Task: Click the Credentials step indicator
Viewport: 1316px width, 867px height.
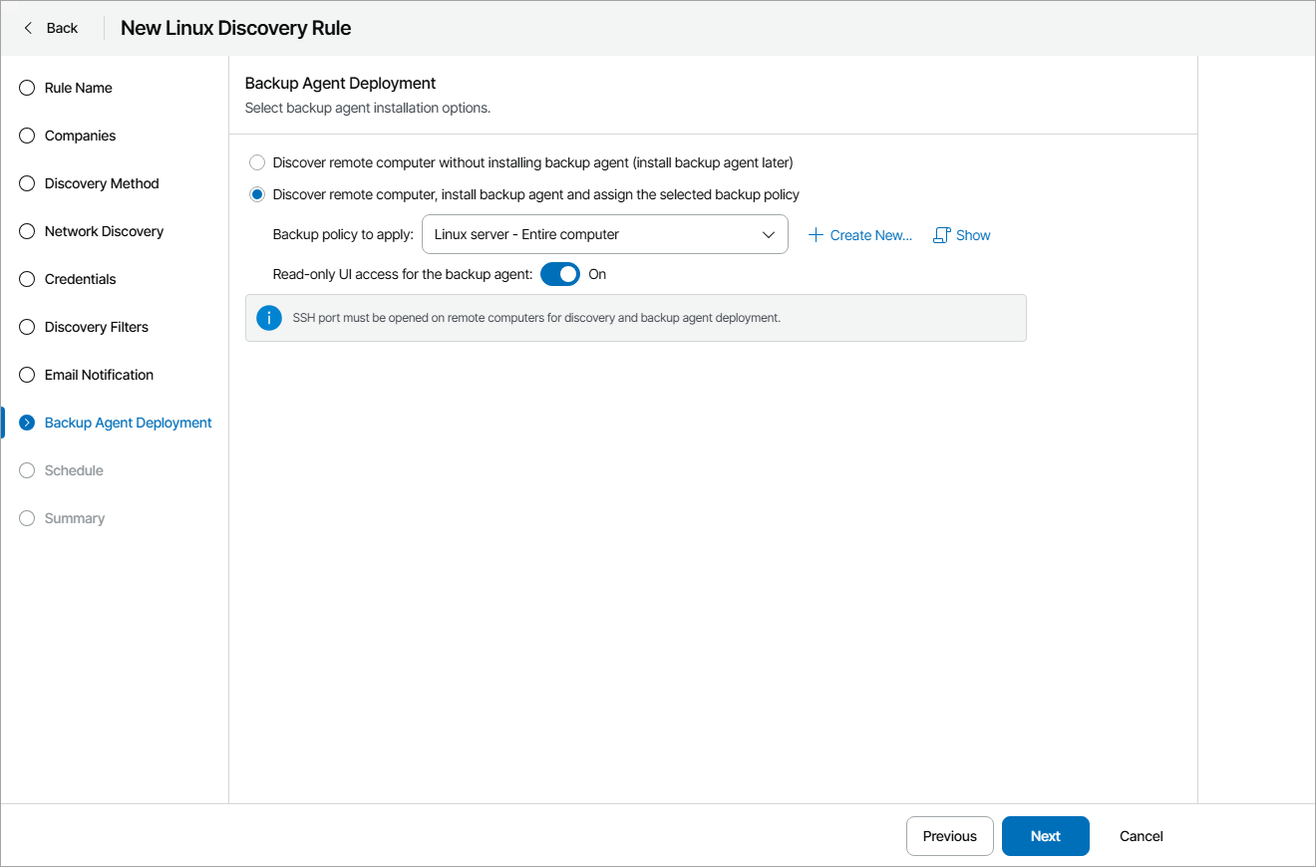Action: tap(26, 279)
